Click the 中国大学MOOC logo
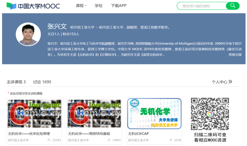Screen dimensions: 247x146 click(x=33, y=6)
